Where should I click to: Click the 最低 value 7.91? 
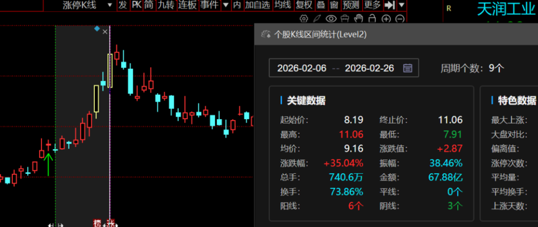tap(453, 134)
